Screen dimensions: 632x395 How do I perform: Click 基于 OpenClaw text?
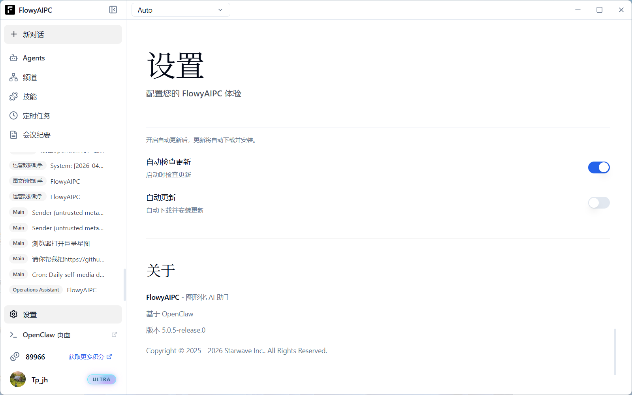tap(170, 314)
